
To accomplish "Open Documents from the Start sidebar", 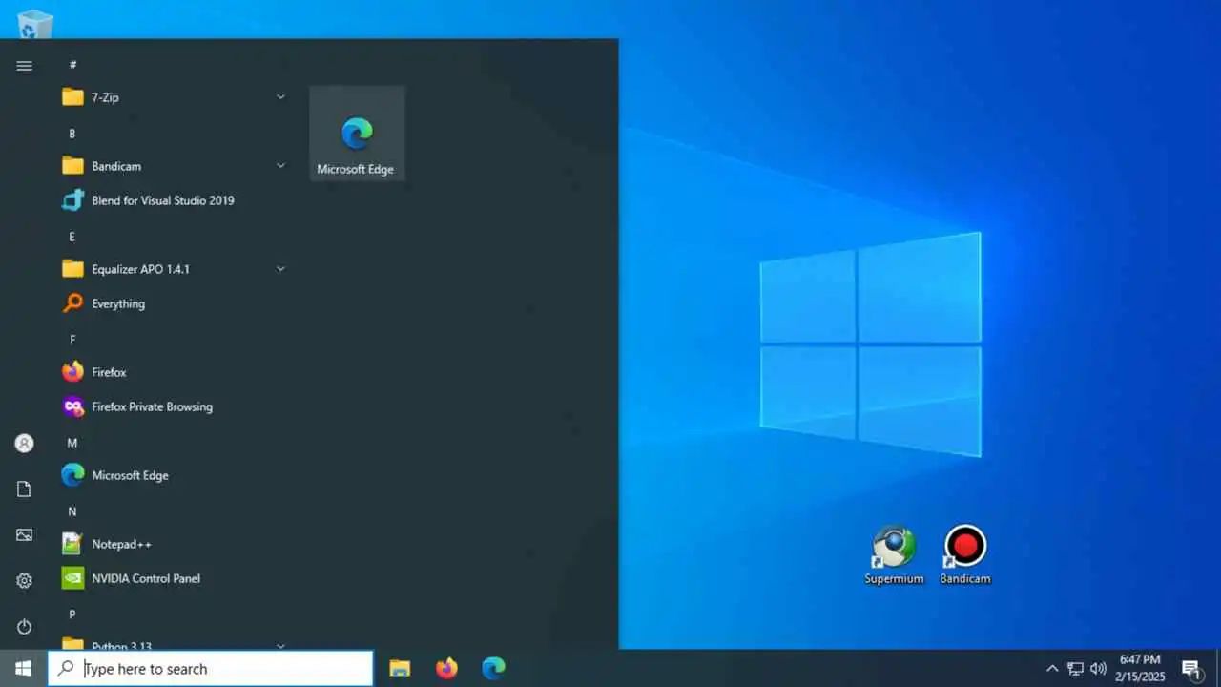I will coord(25,489).
